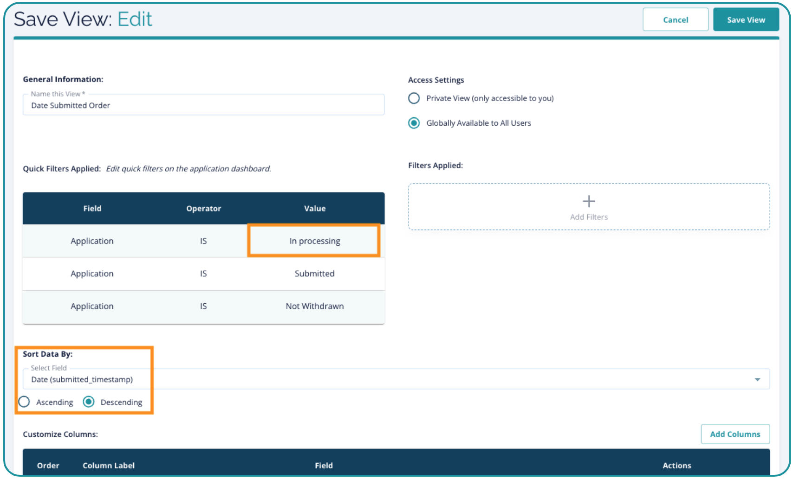Click the Field header in quick filters

point(92,209)
